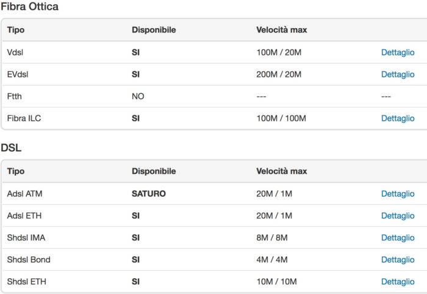Click the 10M / 10M speed cell
The image size is (427, 294).
(x=277, y=281)
